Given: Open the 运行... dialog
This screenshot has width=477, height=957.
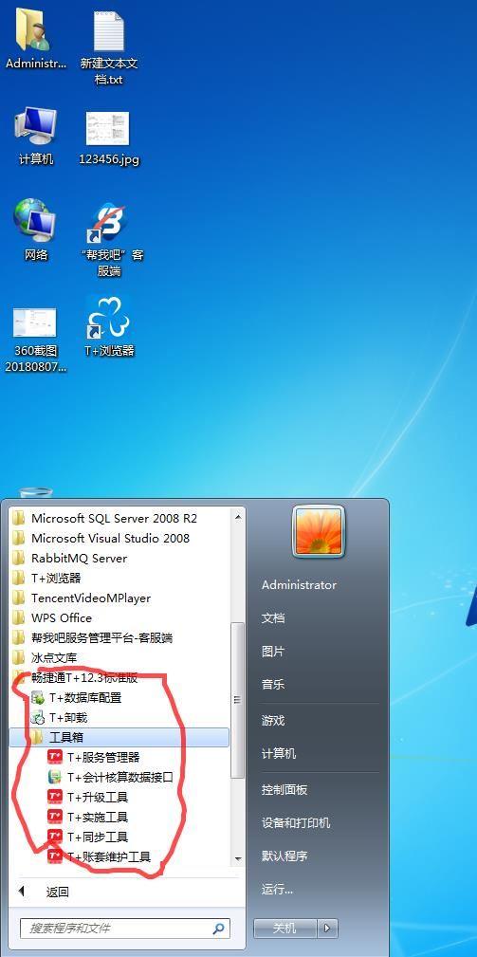Looking at the screenshot, I should 277,890.
